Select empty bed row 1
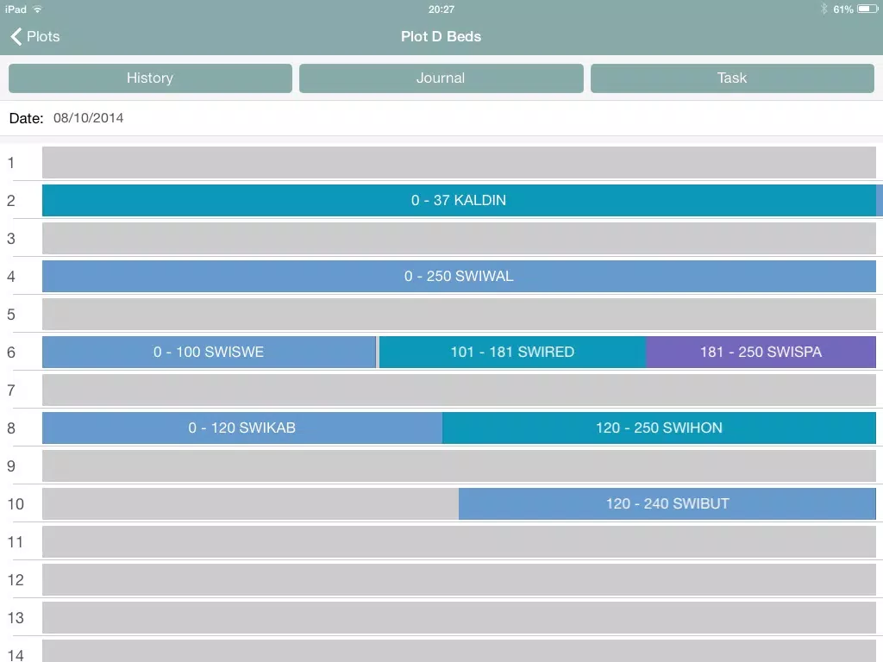The image size is (883, 662). coord(459,162)
